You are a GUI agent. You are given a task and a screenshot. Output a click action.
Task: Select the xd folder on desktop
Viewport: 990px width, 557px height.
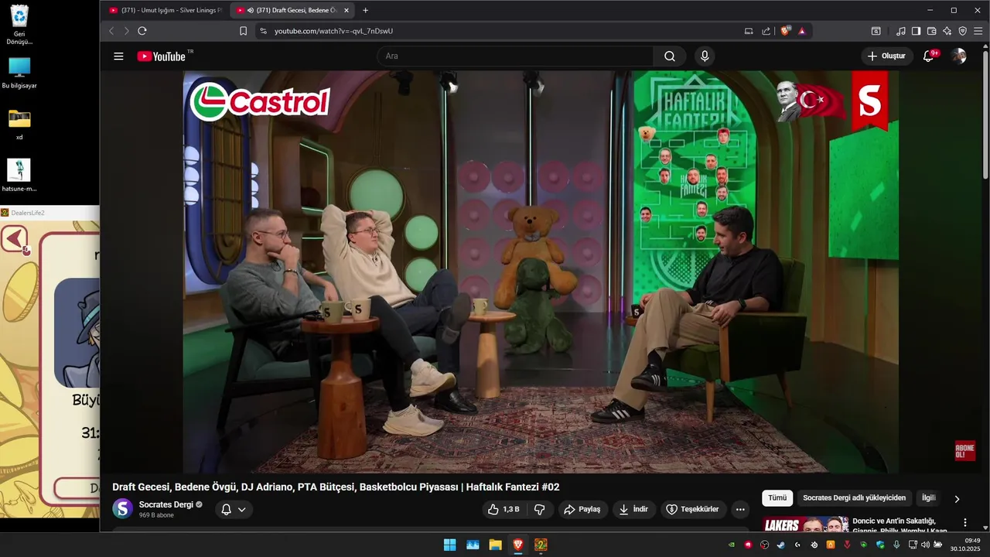[19, 125]
